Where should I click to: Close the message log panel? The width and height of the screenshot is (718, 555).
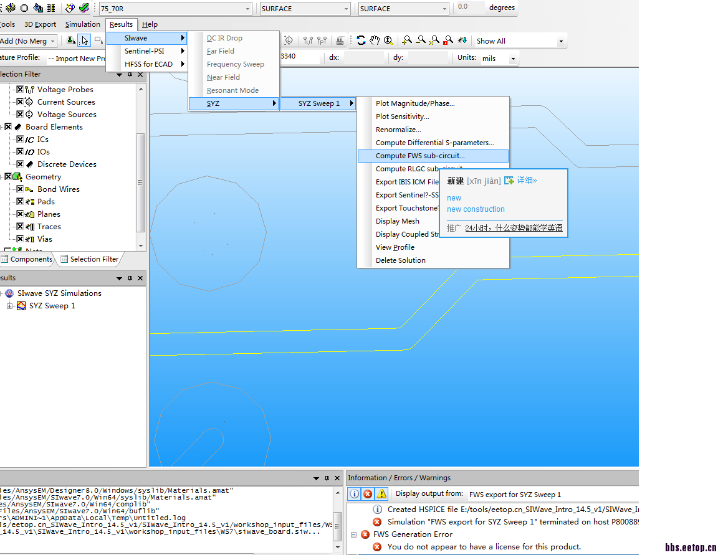pos(337,478)
